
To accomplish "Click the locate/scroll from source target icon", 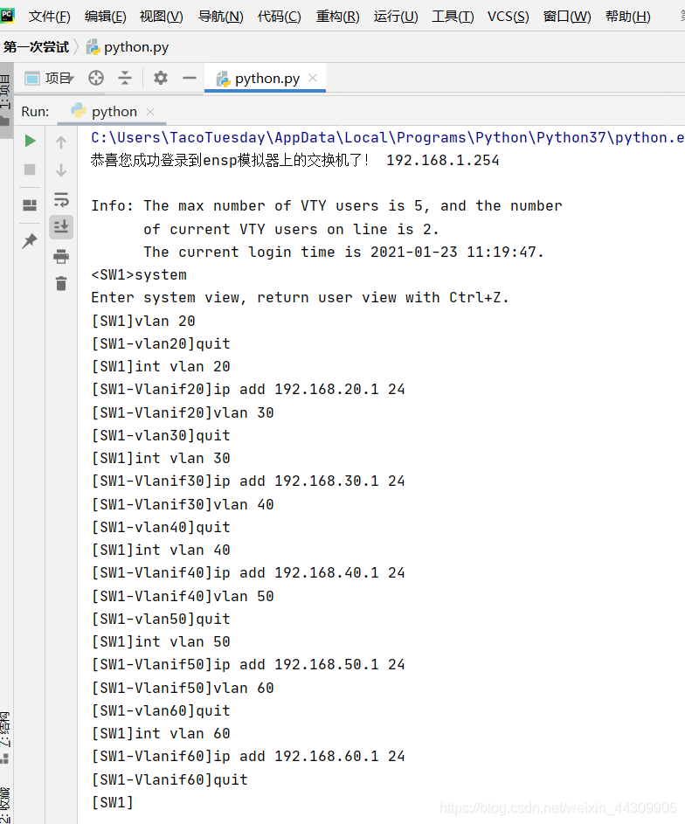I will [95, 78].
